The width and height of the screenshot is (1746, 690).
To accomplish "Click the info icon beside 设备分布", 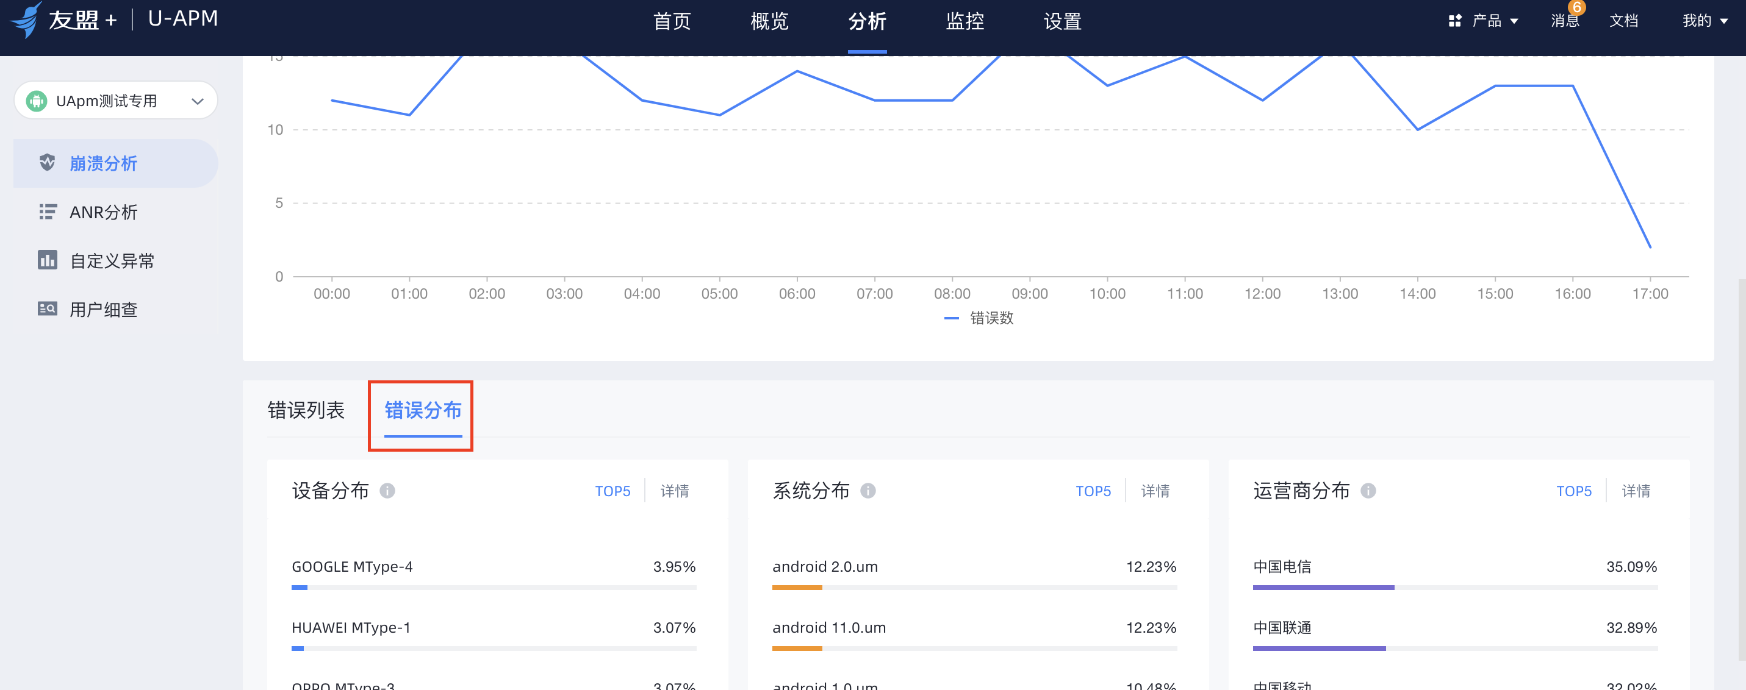I will [387, 490].
